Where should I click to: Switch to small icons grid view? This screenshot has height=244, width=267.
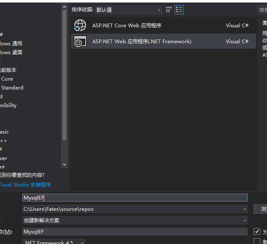(169, 10)
